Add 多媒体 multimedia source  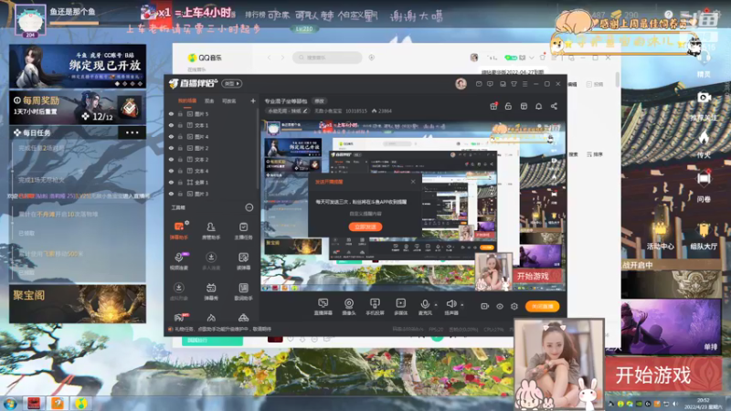[x=400, y=307]
